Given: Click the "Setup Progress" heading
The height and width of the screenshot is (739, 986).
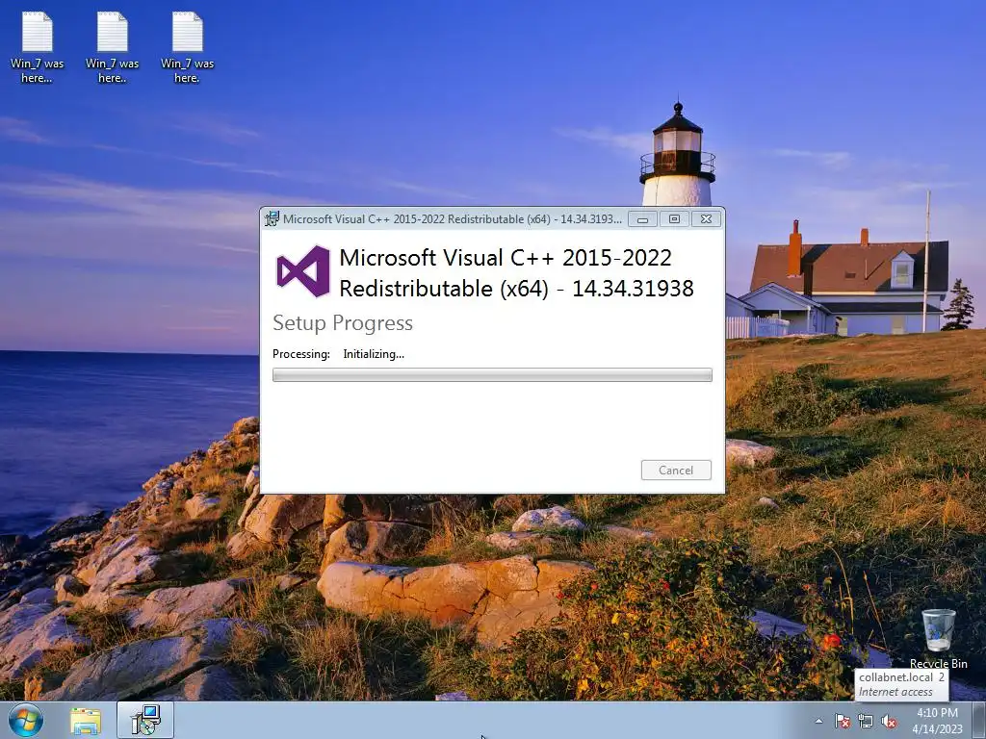Looking at the screenshot, I should (x=343, y=323).
